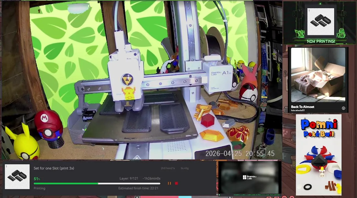This screenshot has height=198, width=357.
Task: Open the 'Now Printing!' model preview thumbnail
Action: 320,22
